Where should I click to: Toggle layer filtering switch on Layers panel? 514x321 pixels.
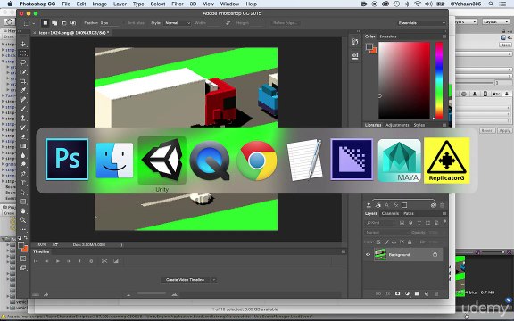pos(444,222)
